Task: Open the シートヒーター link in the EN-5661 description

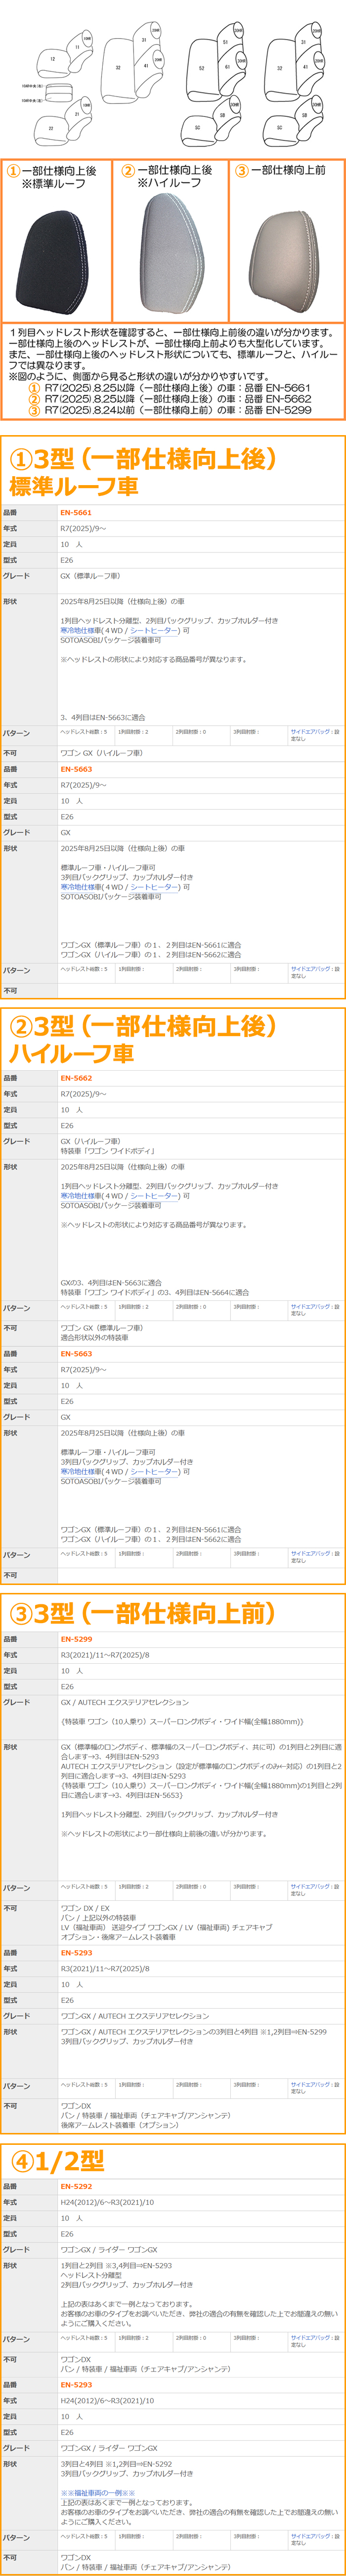Action: 155,630
